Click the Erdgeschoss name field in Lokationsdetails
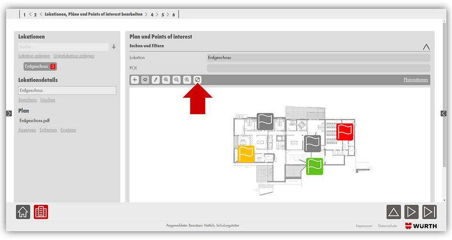Screen dimensions: 452x240 [x=67, y=91]
